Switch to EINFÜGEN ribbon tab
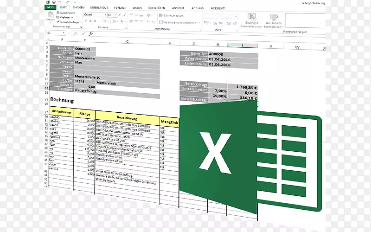 pyautogui.click(x=78, y=7)
